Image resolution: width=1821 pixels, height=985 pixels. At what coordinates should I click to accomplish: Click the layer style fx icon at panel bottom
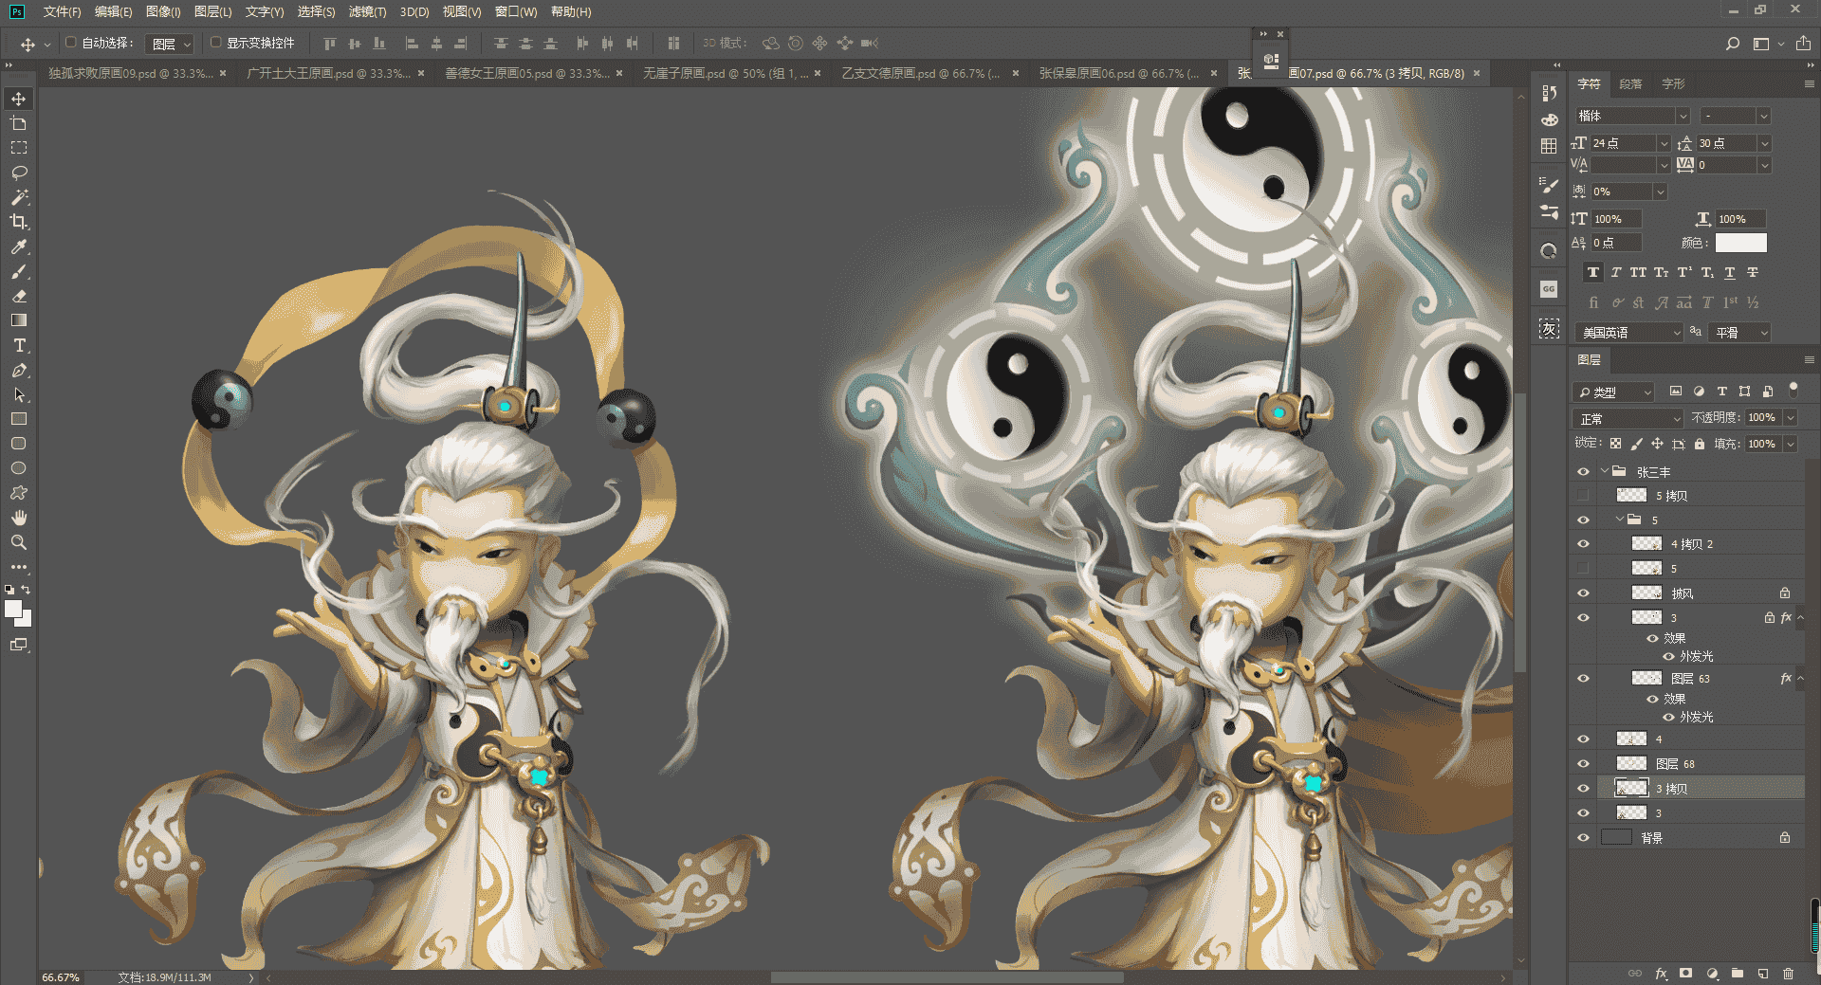pos(1662,973)
